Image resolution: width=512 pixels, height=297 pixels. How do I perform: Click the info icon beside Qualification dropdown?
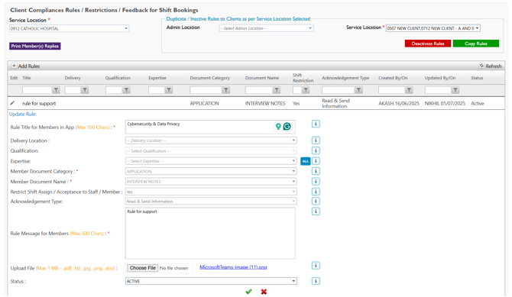[x=316, y=150]
